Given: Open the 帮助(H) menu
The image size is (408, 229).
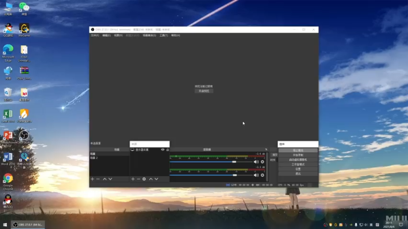Looking at the screenshot, I should [x=175, y=35].
